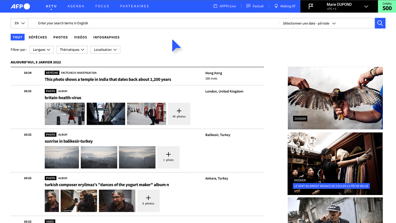Open the Factuel section
The height and width of the screenshot is (223, 396).
pyautogui.click(x=255, y=6)
